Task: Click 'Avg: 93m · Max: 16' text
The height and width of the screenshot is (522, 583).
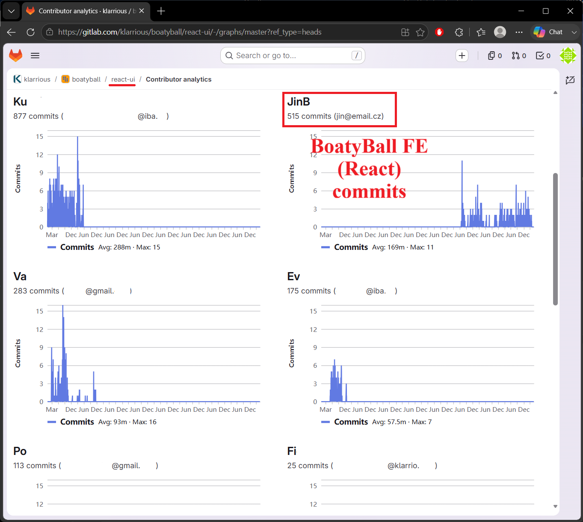Action: pos(127,422)
